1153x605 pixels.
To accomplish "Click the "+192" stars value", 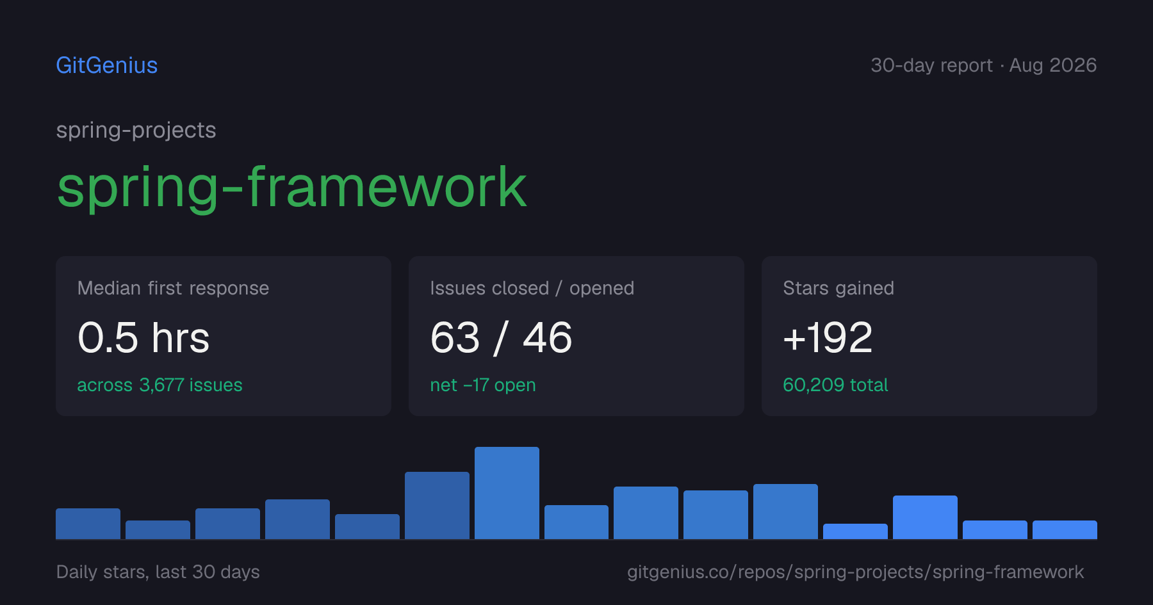I will 828,337.
